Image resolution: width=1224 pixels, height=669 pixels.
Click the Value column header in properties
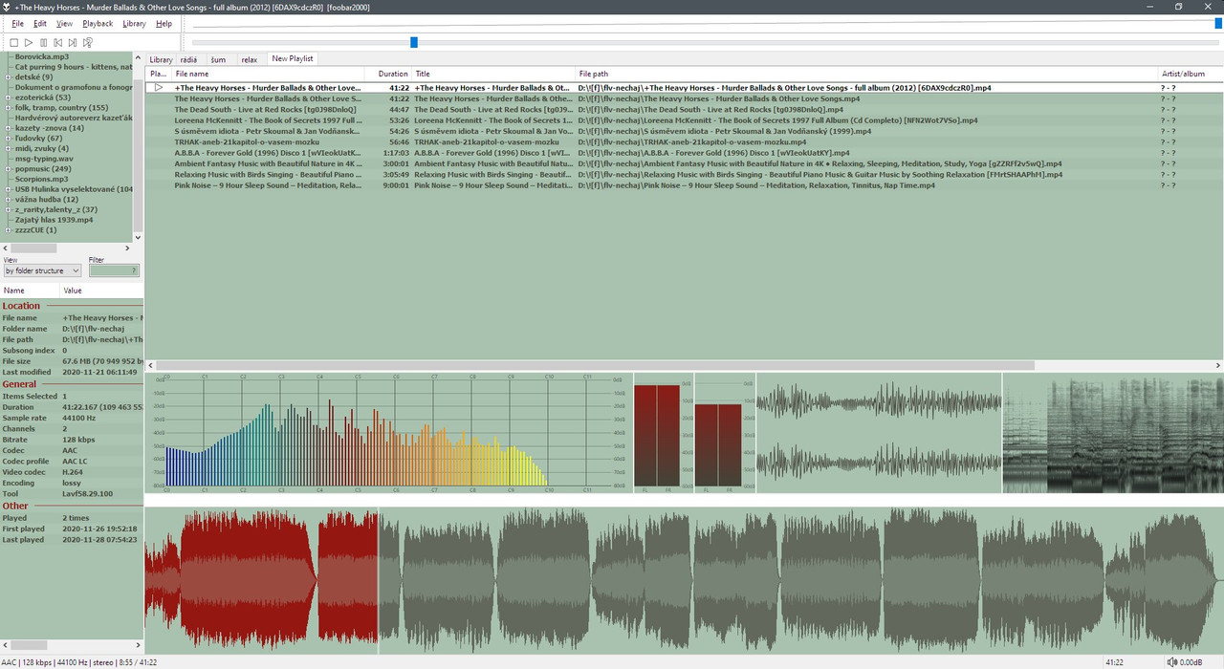tap(102, 291)
